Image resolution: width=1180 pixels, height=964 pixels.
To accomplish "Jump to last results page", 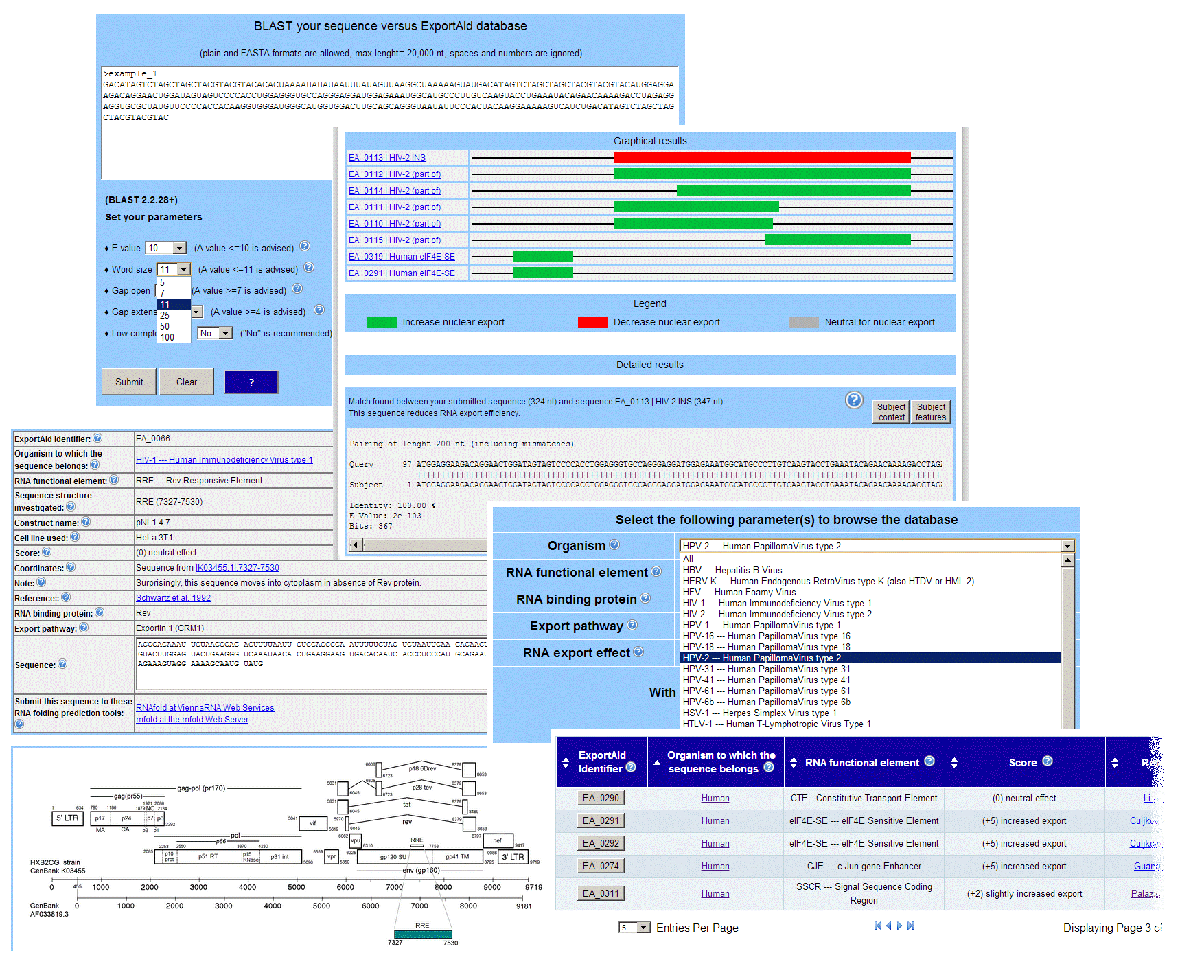I will [911, 926].
